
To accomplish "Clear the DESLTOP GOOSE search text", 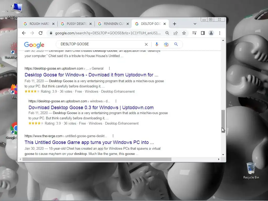I will (146, 44).
